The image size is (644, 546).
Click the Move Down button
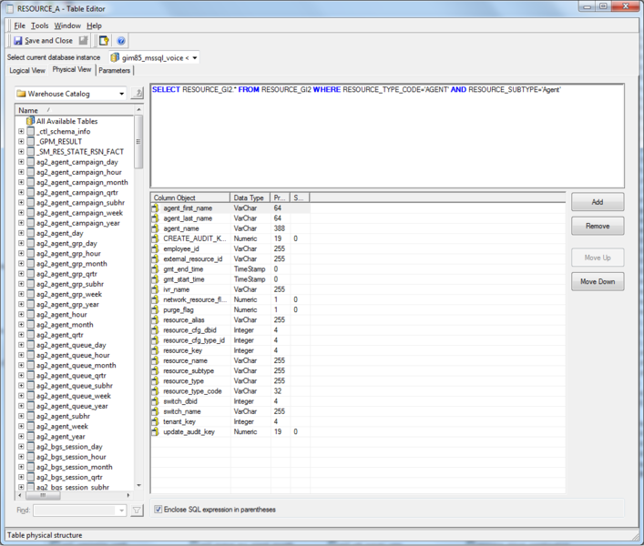pos(598,281)
